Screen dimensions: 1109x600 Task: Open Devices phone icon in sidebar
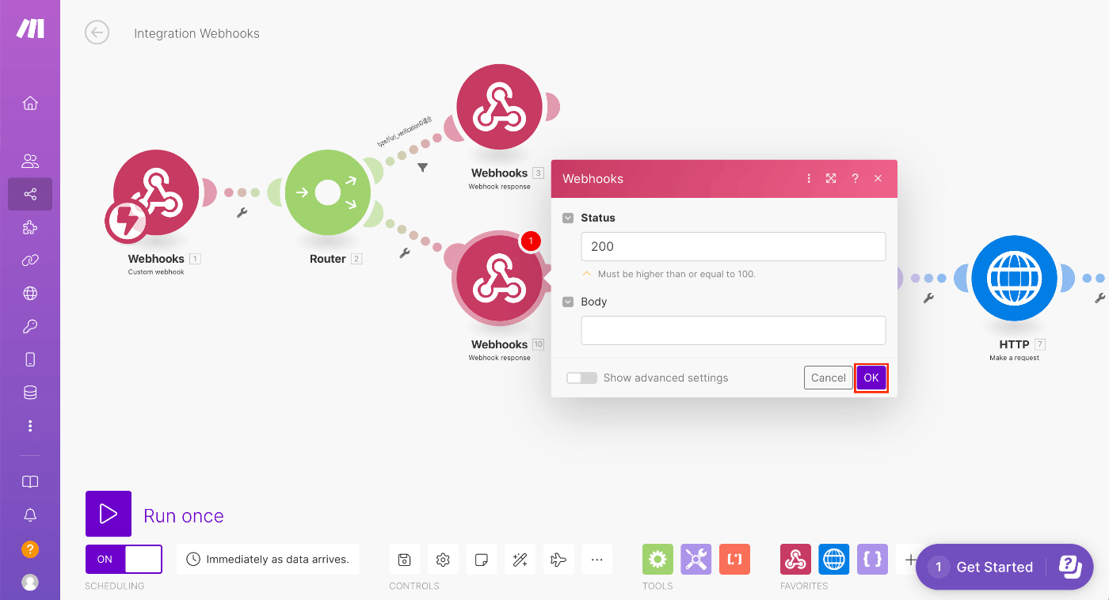30,359
